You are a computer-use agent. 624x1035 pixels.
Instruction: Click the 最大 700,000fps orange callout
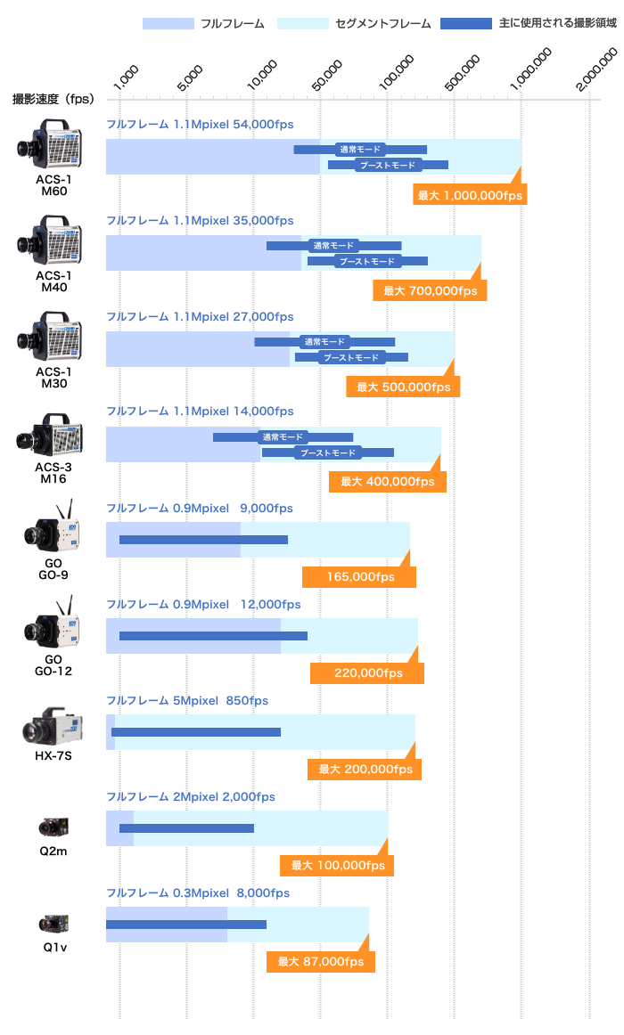point(430,290)
